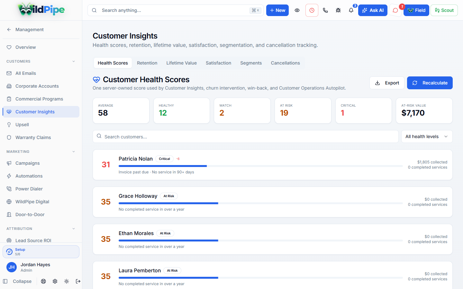The width and height of the screenshot is (463, 289).
Task: Switch to the Satisfaction tab
Action: point(218,63)
